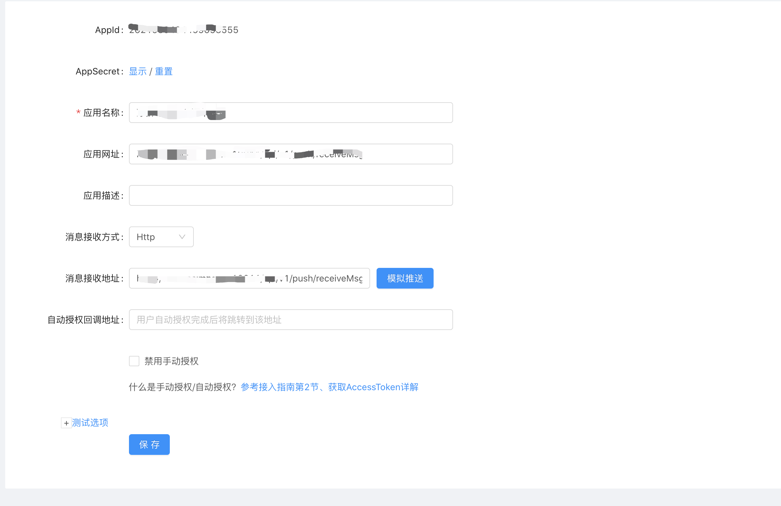
Task: Save the app settings with 保存
Action: (x=149, y=445)
